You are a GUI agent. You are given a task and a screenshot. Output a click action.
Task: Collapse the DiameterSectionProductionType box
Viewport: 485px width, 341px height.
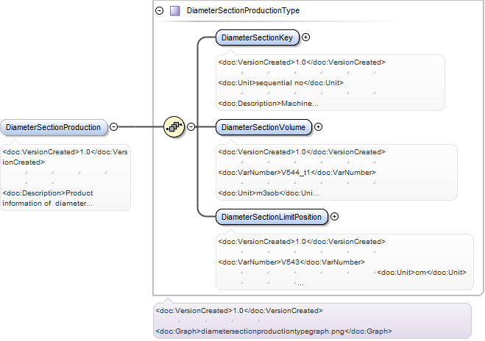coord(159,11)
